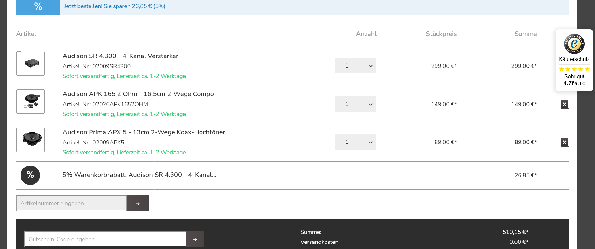
Task: Expand quantity selector for Prima APX 5
Action: [x=355, y=142]
